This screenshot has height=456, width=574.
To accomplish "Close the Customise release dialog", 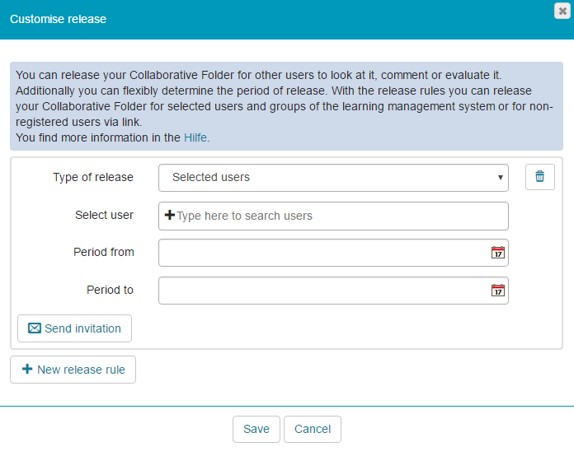I will pos(562,11).
